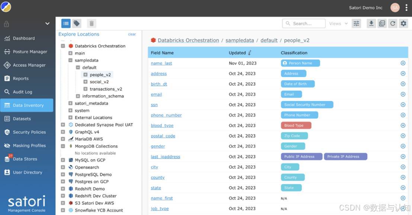Add classification to city row plus icon
This screenshot has width=412, height=215.
pyautogui.click(x=403, y=167)
